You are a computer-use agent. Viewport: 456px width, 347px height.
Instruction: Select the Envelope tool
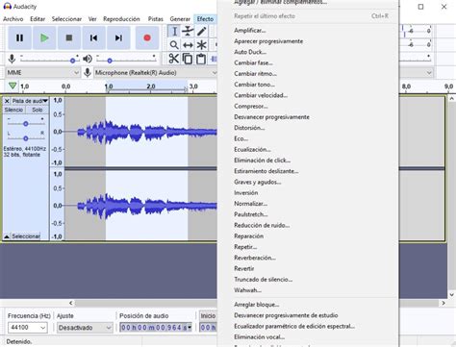188,32
